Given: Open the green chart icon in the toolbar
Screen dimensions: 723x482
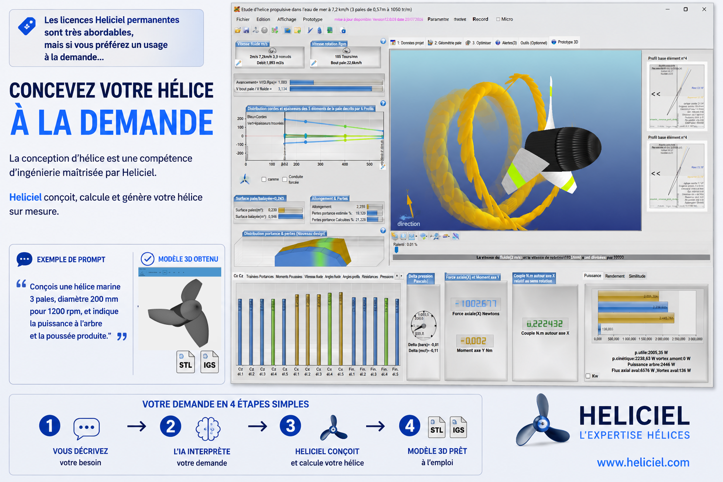Looking at the screenshot, I should coord(274,31).
